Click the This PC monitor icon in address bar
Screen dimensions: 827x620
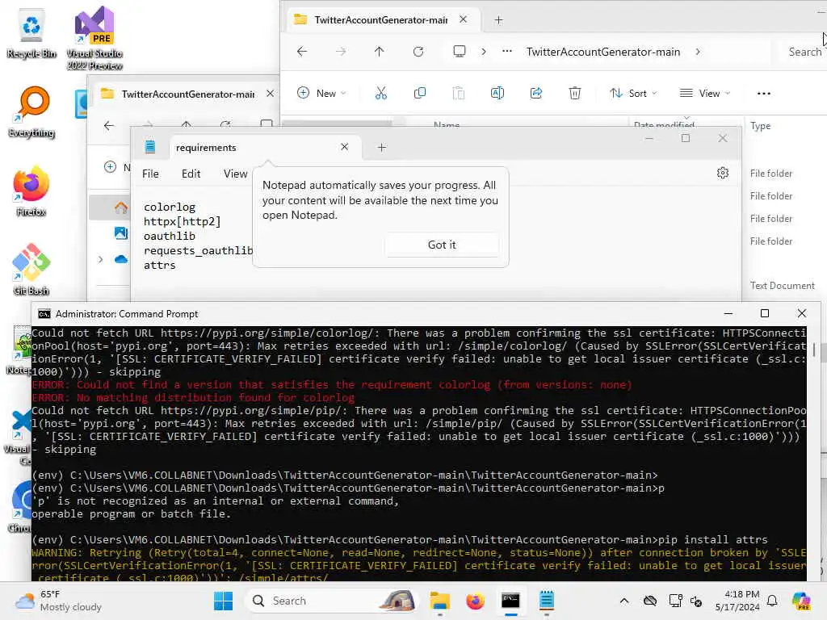pyautogui.click(x=460, y=51)
